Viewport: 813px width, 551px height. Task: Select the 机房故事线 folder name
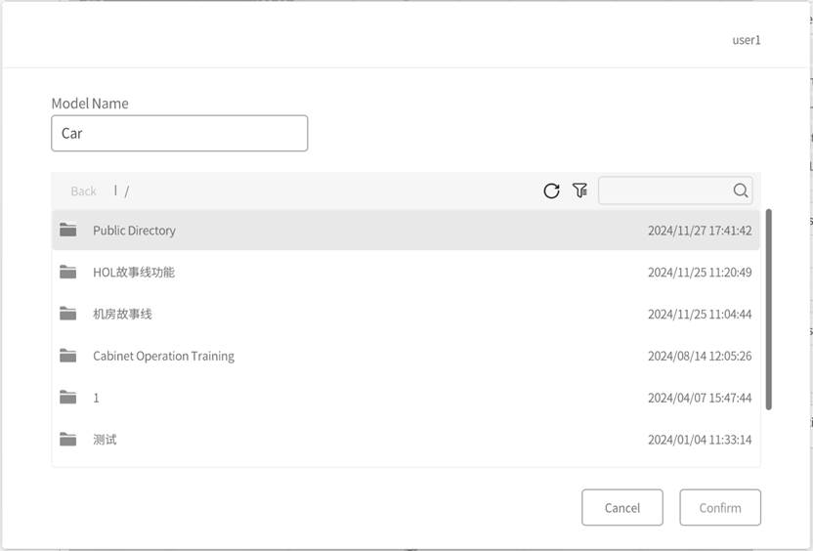click(122, 314)
